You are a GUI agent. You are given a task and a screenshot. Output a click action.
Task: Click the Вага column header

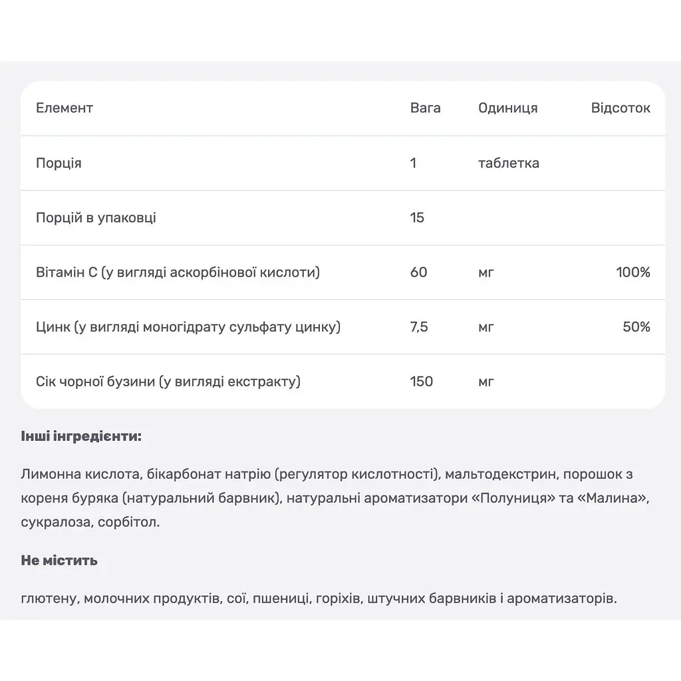click(425, 108)
